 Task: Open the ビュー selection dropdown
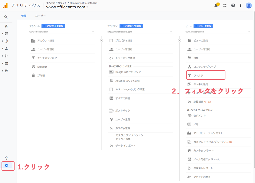(x=218, y=32)
